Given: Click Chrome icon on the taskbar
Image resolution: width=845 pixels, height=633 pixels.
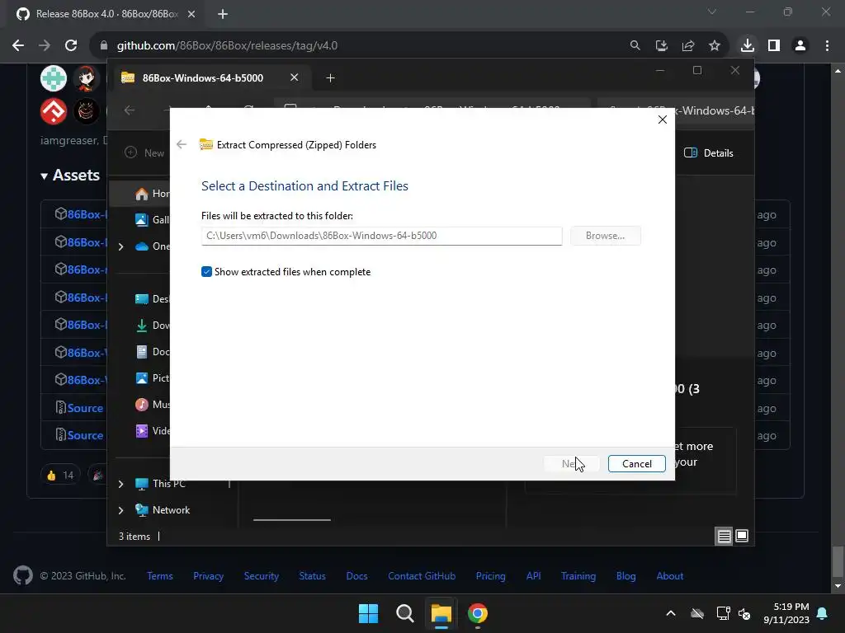Looking at the screenshot, I should click(x=478, y=613).
